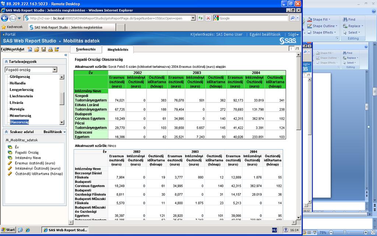The width and height of the screenshot is (377, 236).
Task: Select the Megtekintés tab
Action: 118,49
